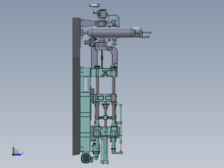
Task: Click the gray arc on the axis triad
Action: pos(16,151)
